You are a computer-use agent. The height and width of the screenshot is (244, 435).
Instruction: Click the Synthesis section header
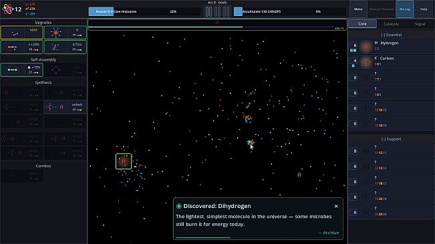click(43, 83)
